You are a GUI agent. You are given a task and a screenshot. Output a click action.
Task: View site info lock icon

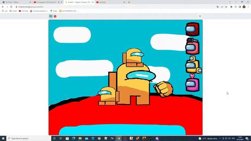[16, 7]
